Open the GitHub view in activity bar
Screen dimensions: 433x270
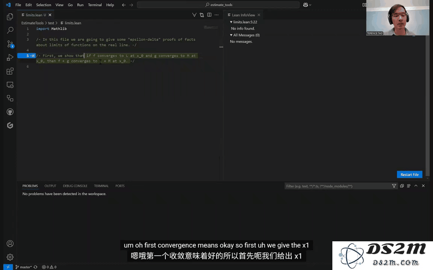pyautogui.click(x=10, y=112)
